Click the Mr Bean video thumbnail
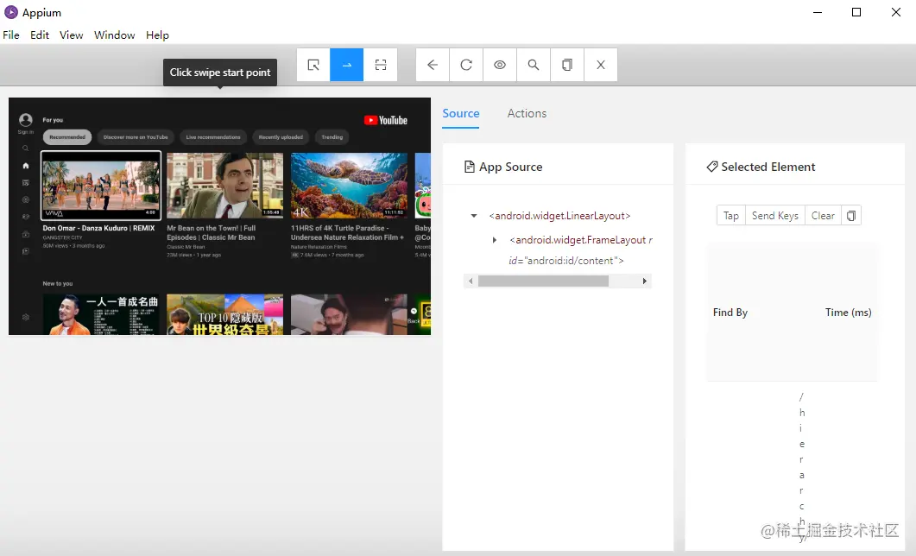This screenshot has height=556, width=916. point(224,185)
